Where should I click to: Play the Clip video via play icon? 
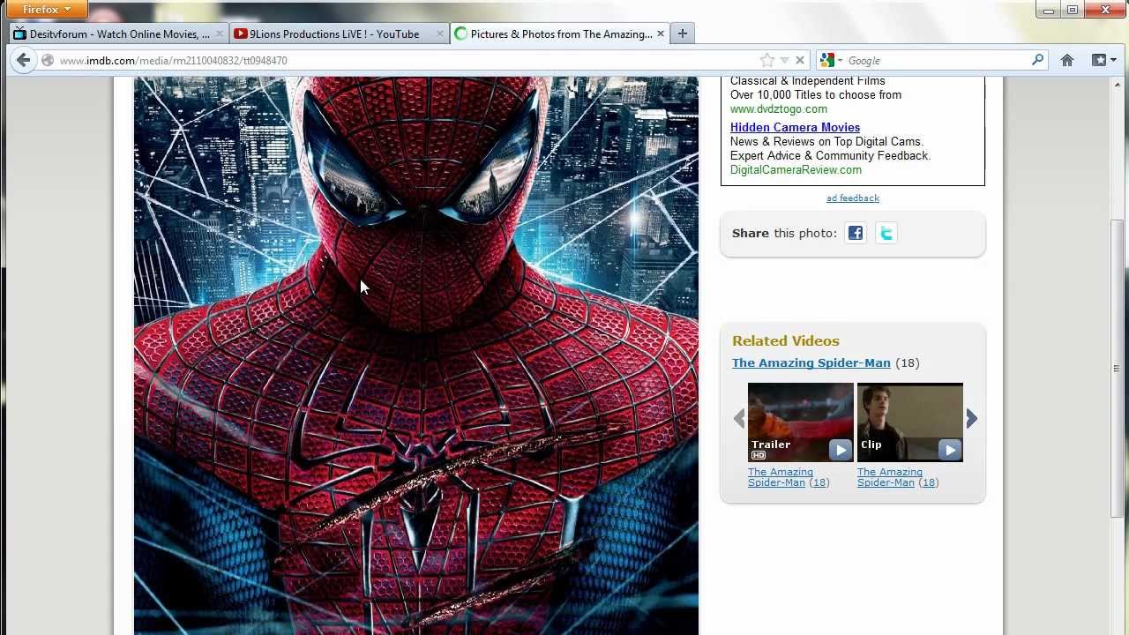(x=949, y=450)
